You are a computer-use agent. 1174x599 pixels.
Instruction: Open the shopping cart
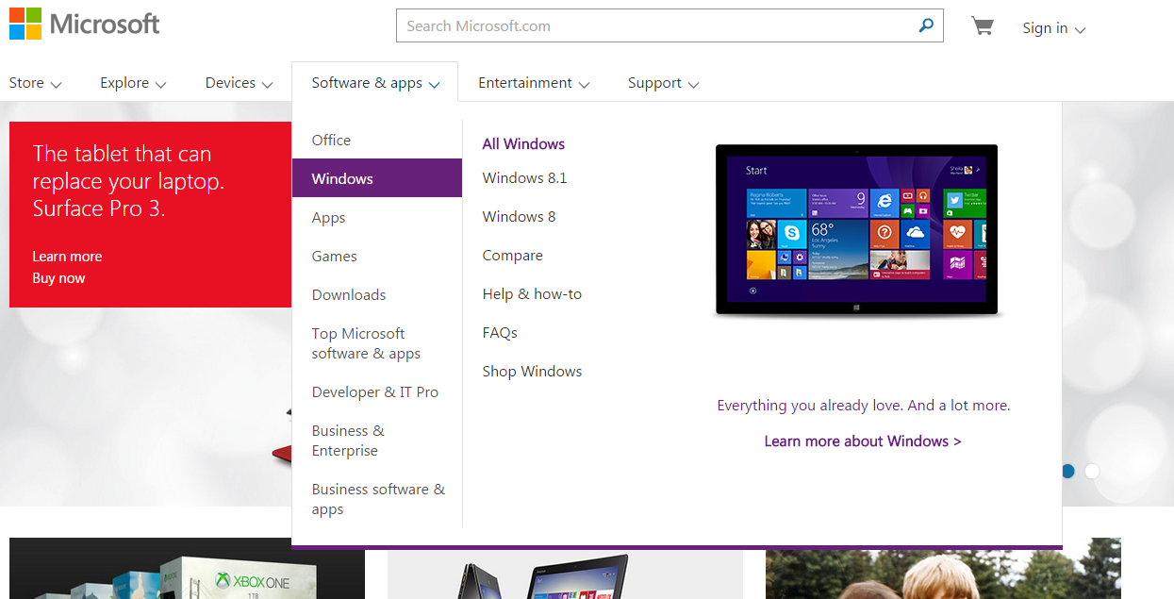pos(983,26)
